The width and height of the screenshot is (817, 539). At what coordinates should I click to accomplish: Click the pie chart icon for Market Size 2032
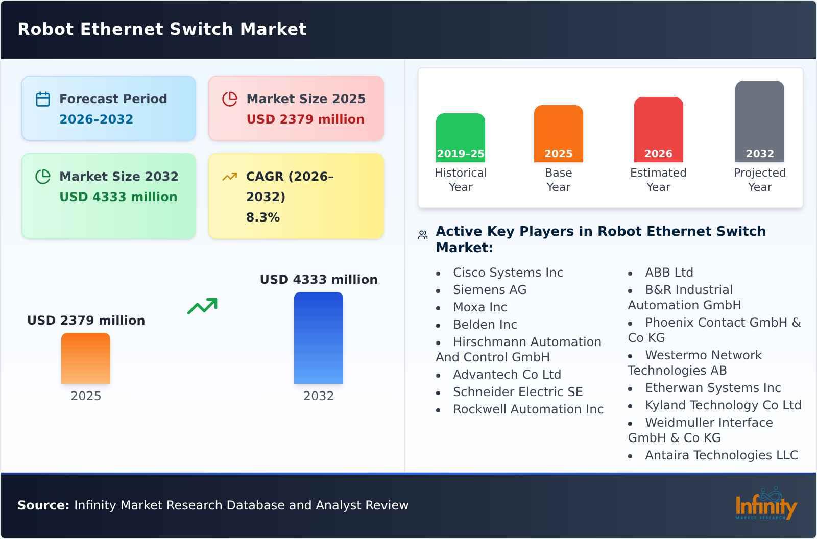click(43, 176)
